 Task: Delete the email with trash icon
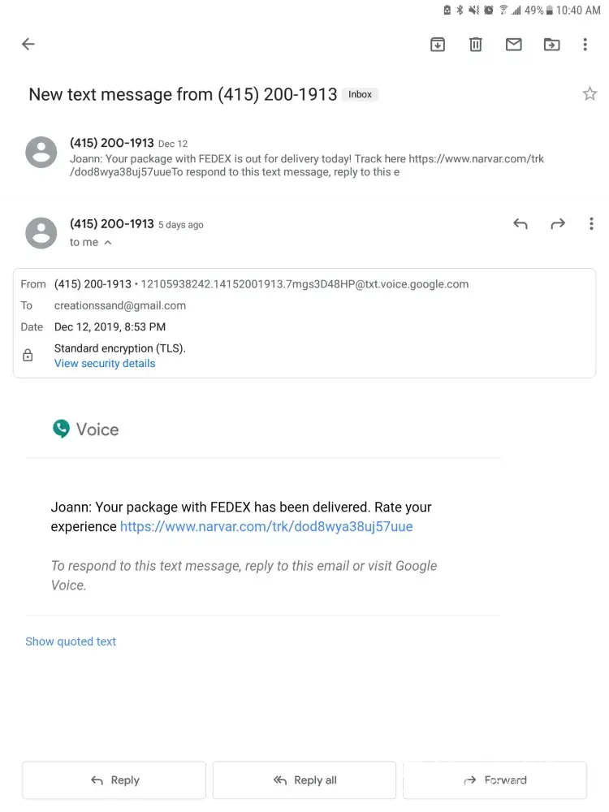tap(476, 45)
